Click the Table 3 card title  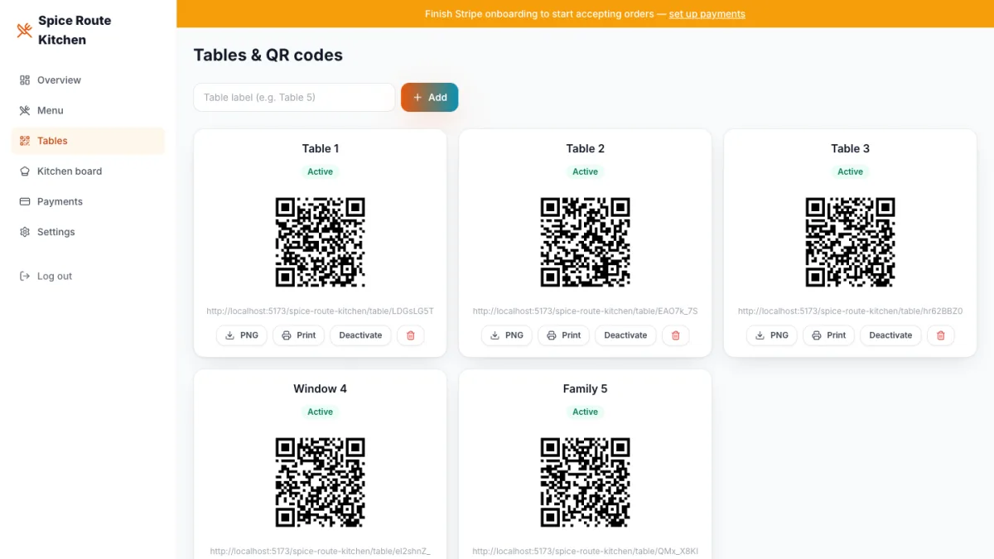tap(851, 149)
